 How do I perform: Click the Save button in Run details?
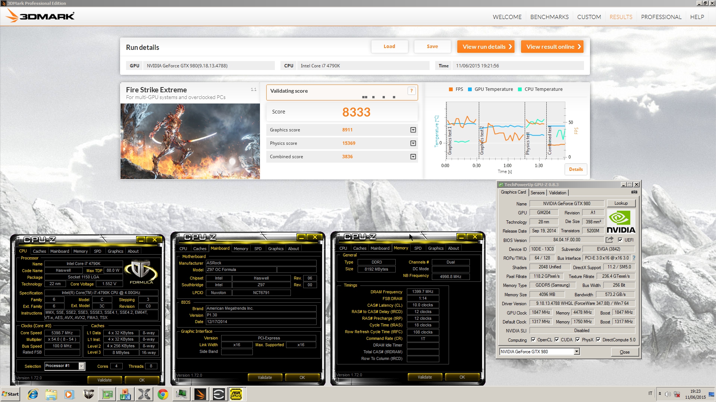point(432,47)
